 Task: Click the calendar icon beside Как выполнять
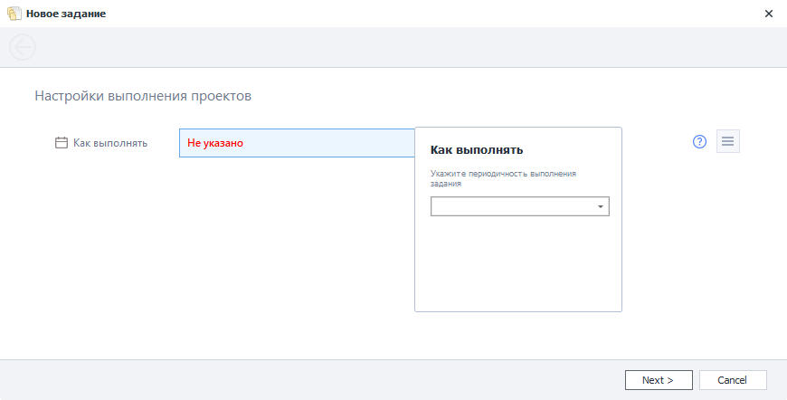click(62, 143)
